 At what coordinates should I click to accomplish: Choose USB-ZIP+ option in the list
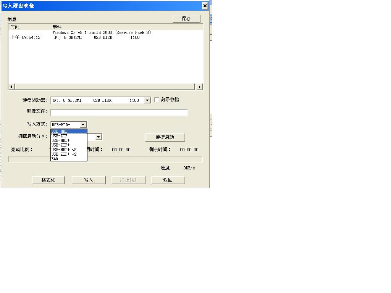pos(69,145)
